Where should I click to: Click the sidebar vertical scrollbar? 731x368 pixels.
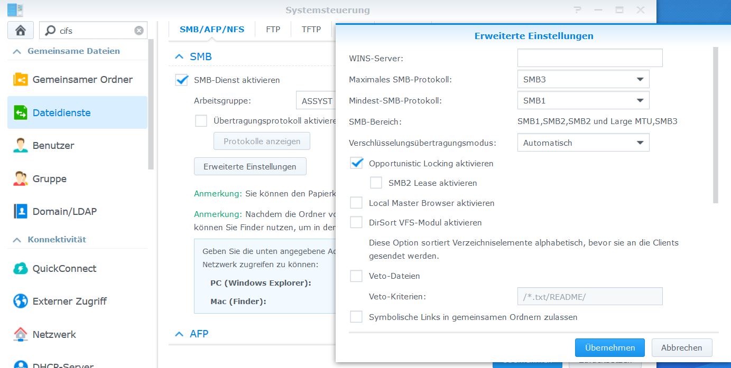tap(151, 103)
